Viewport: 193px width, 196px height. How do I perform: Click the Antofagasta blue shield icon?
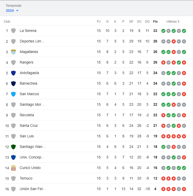13,73
